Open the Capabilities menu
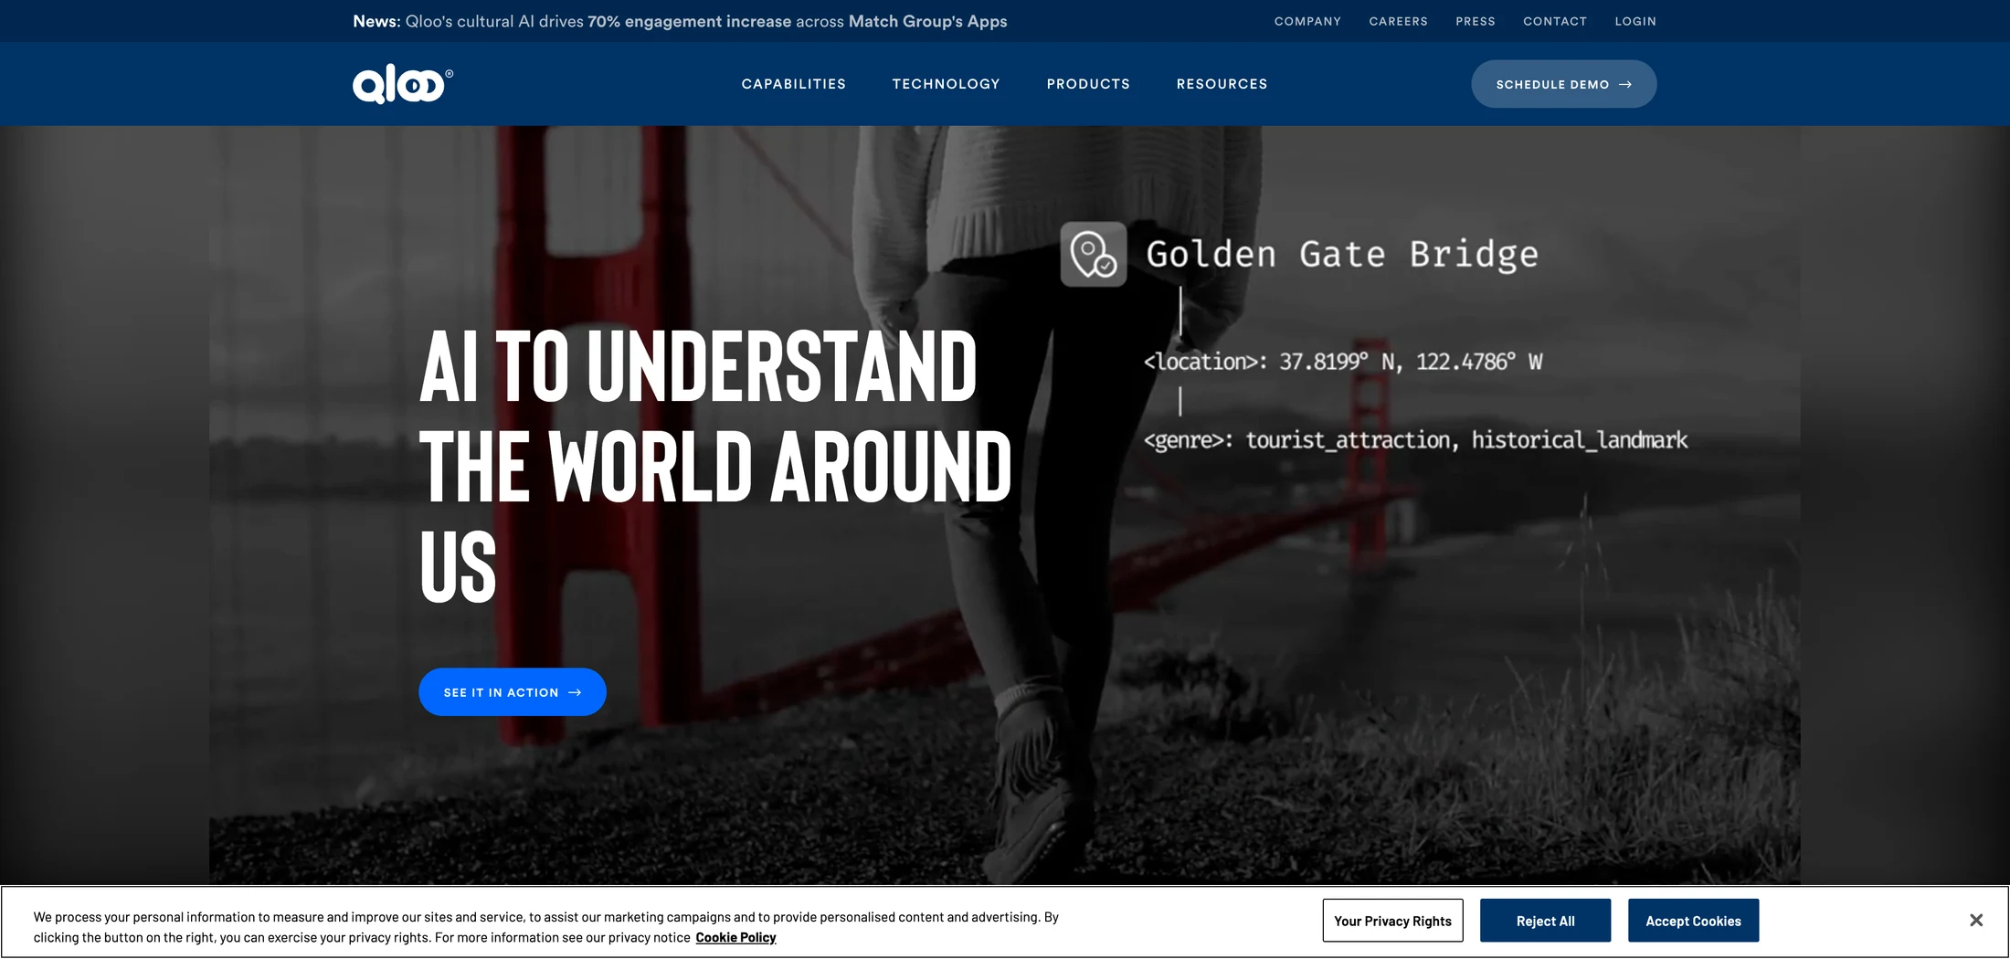 point(793,84)
